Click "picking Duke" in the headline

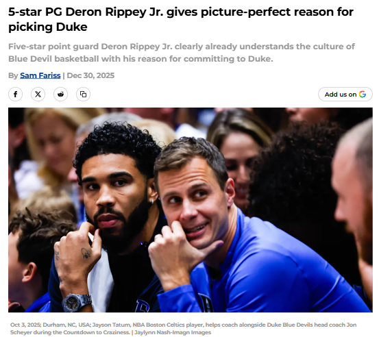click(x=47, y=27)
